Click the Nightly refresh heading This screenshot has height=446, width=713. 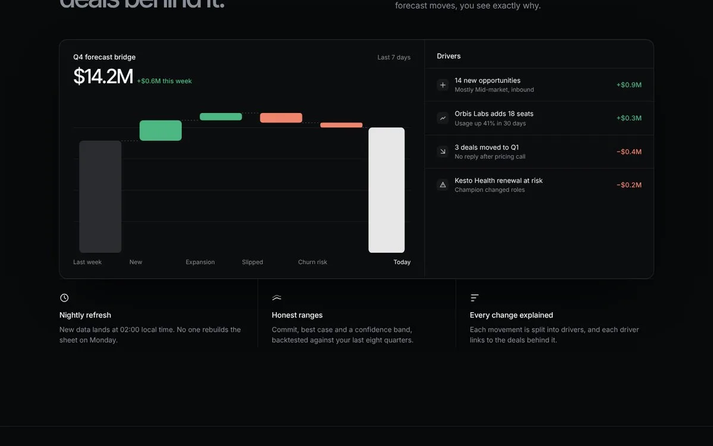click(x=85, y=315)
